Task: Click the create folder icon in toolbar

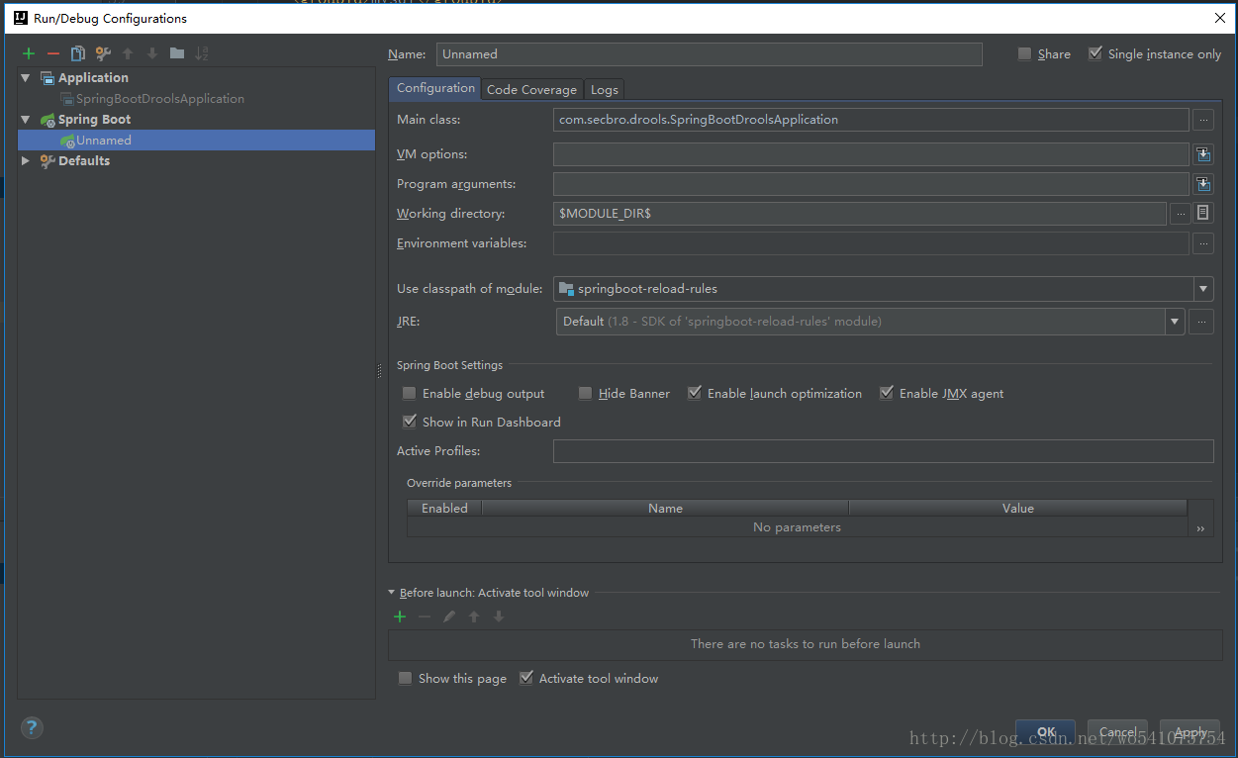Action: 177,53
